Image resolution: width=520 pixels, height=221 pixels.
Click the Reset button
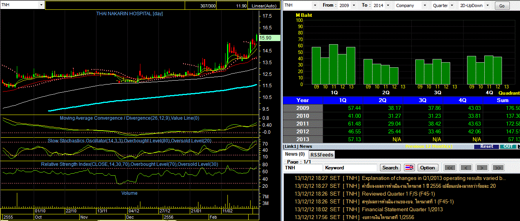[x=486, y=146]
